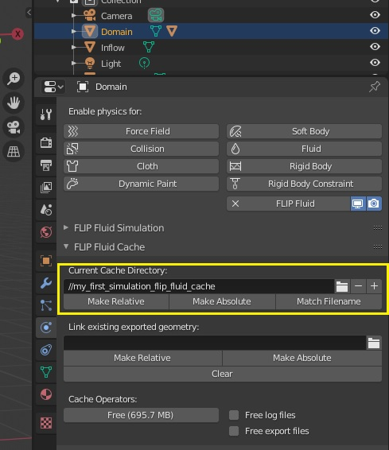Enable Rigid Body Constraint physics
The height and width of the screenshot is (450, 389).
[x=305, y=184]
